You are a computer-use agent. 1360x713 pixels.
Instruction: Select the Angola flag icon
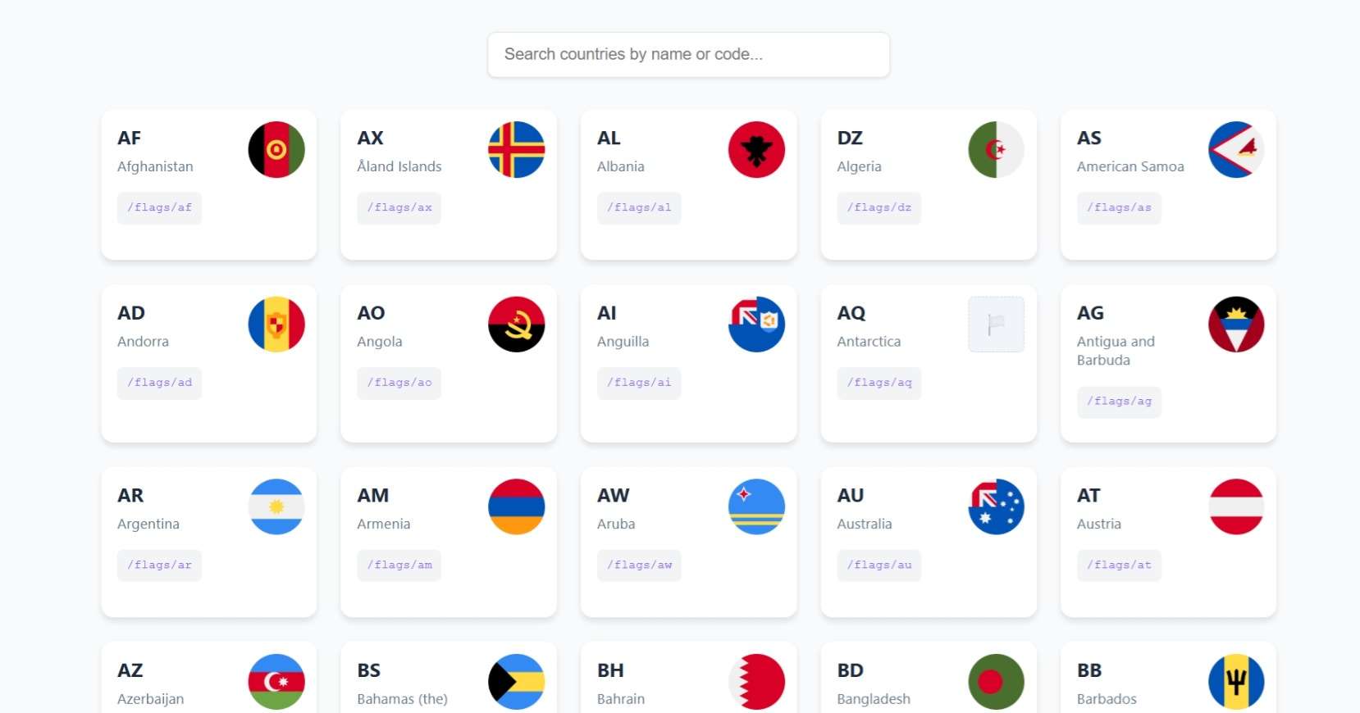tap(516, 325)
